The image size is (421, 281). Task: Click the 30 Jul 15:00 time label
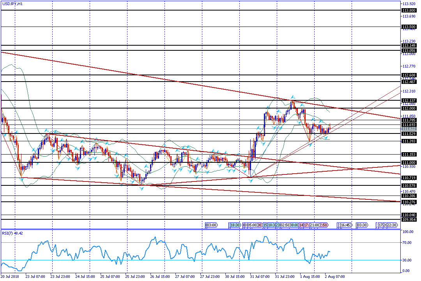(235, 276)
